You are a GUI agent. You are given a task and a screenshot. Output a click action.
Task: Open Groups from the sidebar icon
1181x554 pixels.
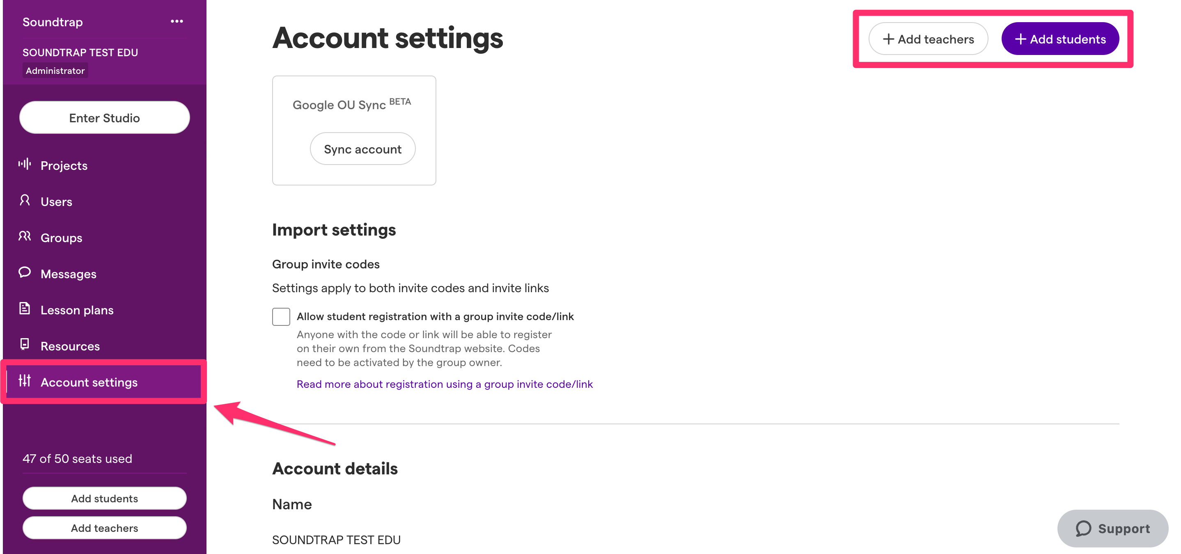pyautogui.click(x=25, y=237)
